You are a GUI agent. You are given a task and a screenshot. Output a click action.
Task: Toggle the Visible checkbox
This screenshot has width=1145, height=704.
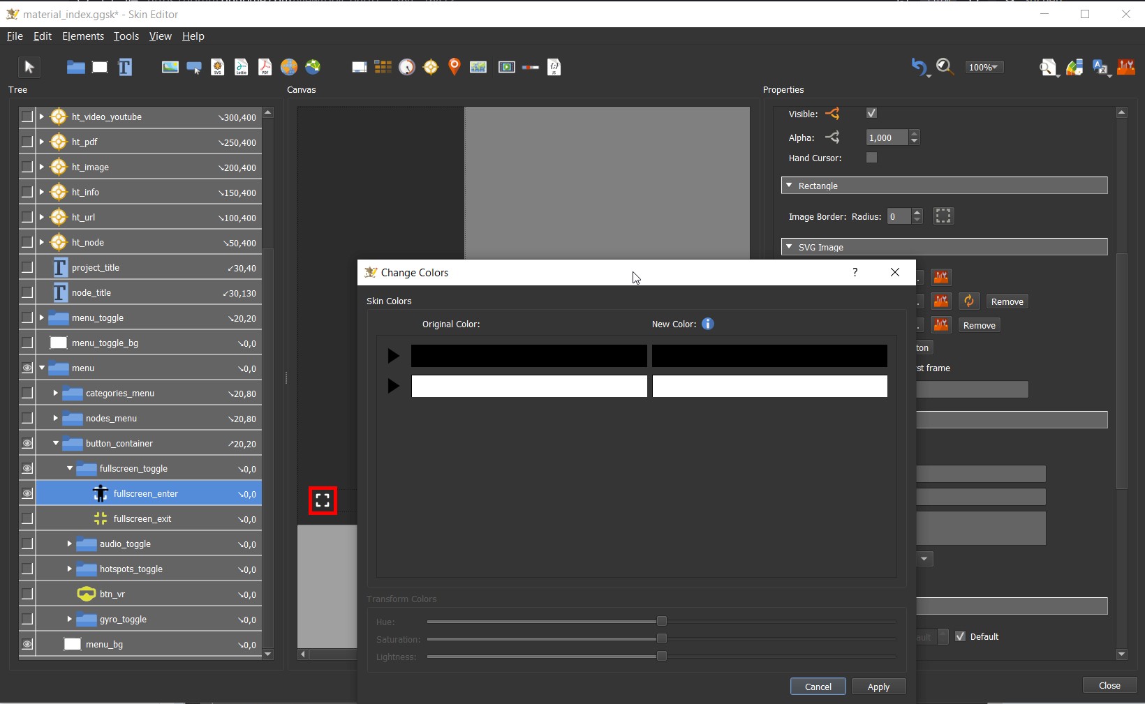(871, 113)
